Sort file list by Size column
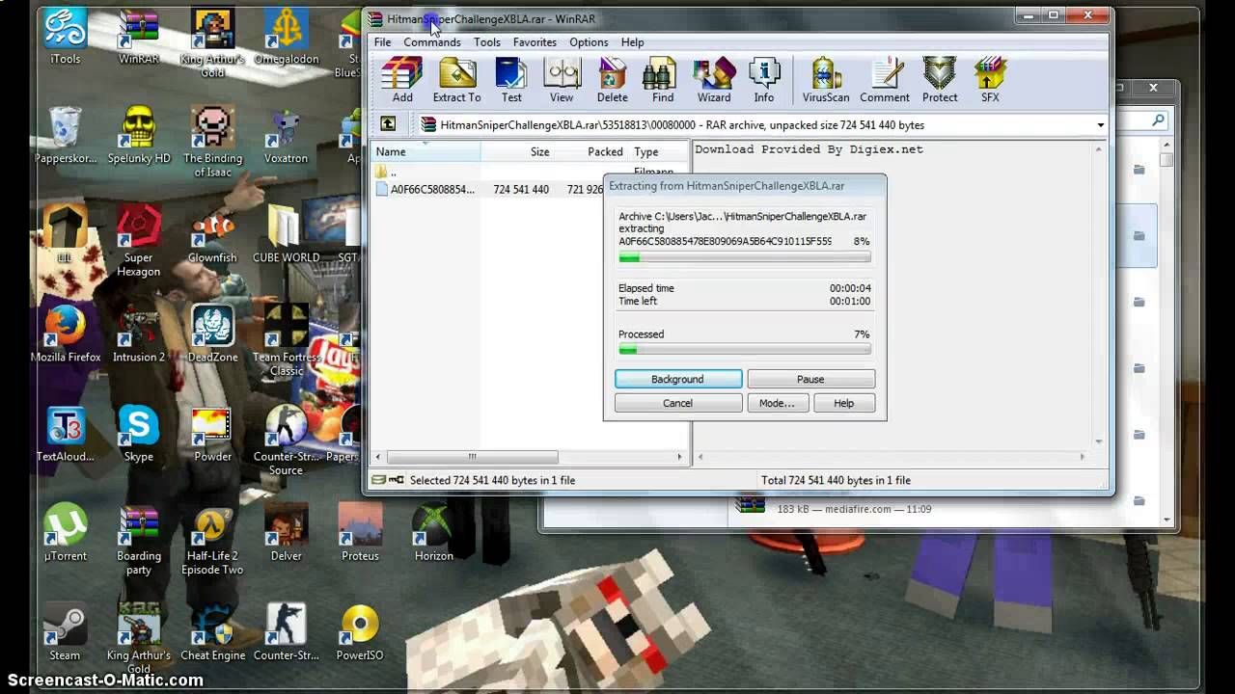 (x=517, y=151)
